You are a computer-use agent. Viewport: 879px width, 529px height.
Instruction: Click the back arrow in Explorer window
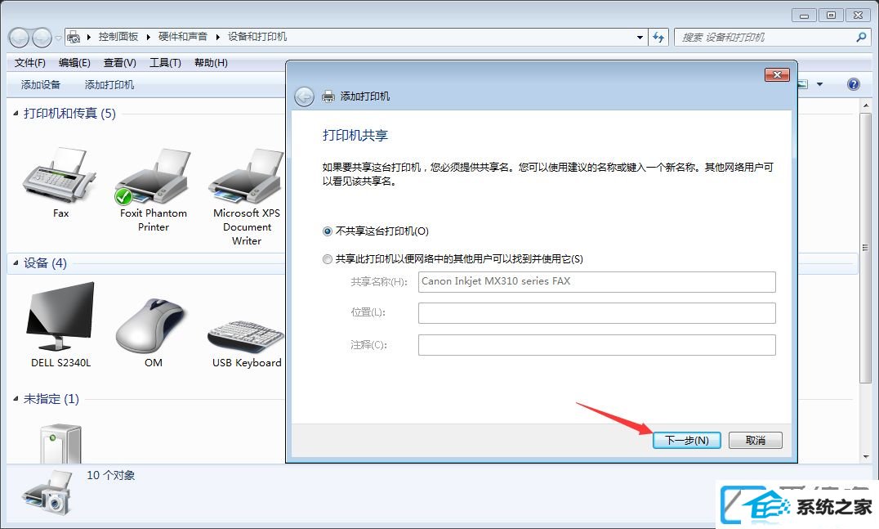tap(19, 38)
